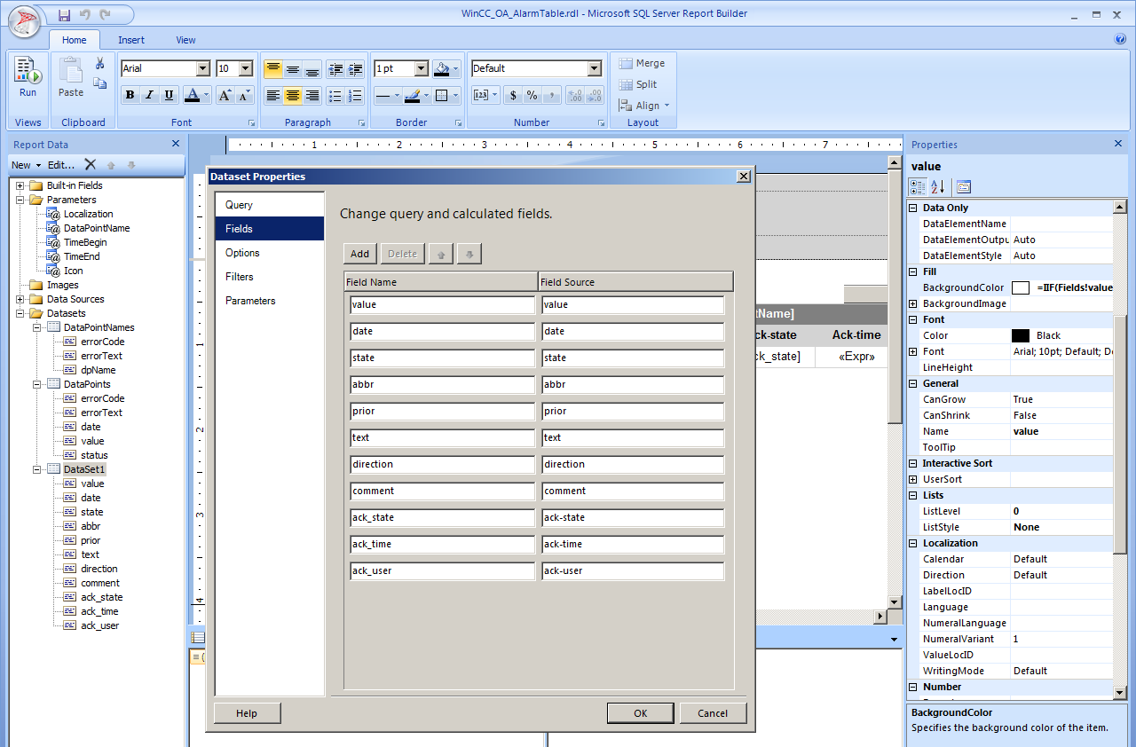1136x747 pixels.
Task: Click the ack_state Field Name input
Action: click(x=442, y=517)
